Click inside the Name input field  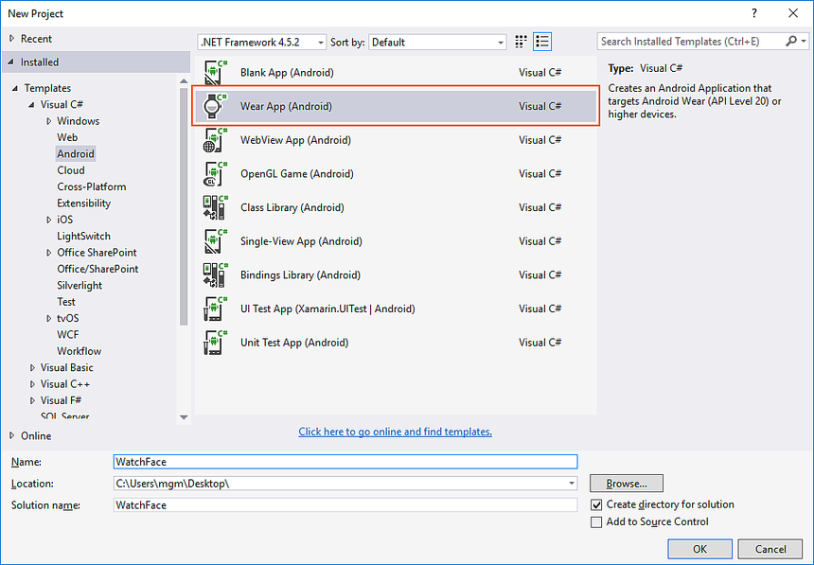(x=345, y=461)
